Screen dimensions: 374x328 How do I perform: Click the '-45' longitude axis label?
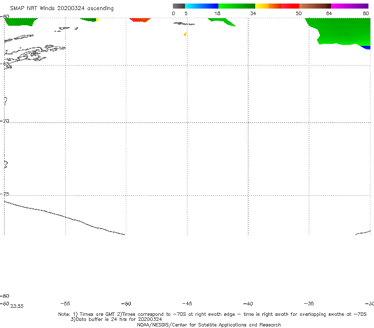click(187, 303)
